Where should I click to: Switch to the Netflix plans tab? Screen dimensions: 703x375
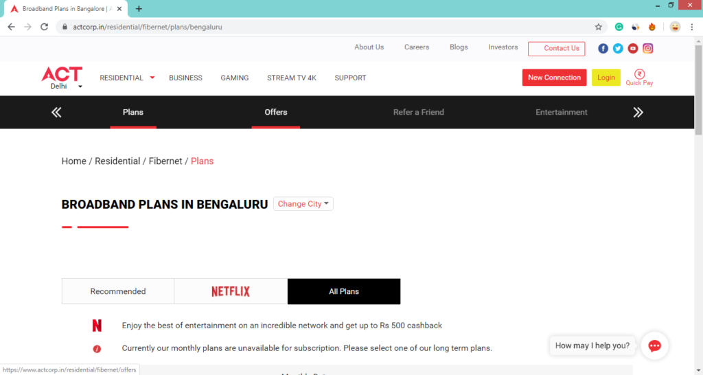(x=231, y=291)
